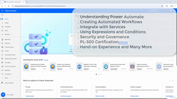Open the app launcher waffle icon

[x=2, y=11]
